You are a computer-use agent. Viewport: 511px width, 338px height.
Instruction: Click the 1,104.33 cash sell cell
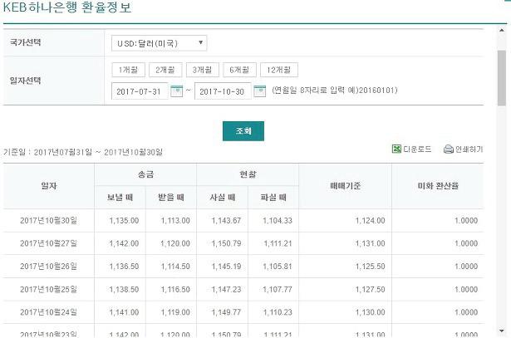pos(273,220)
